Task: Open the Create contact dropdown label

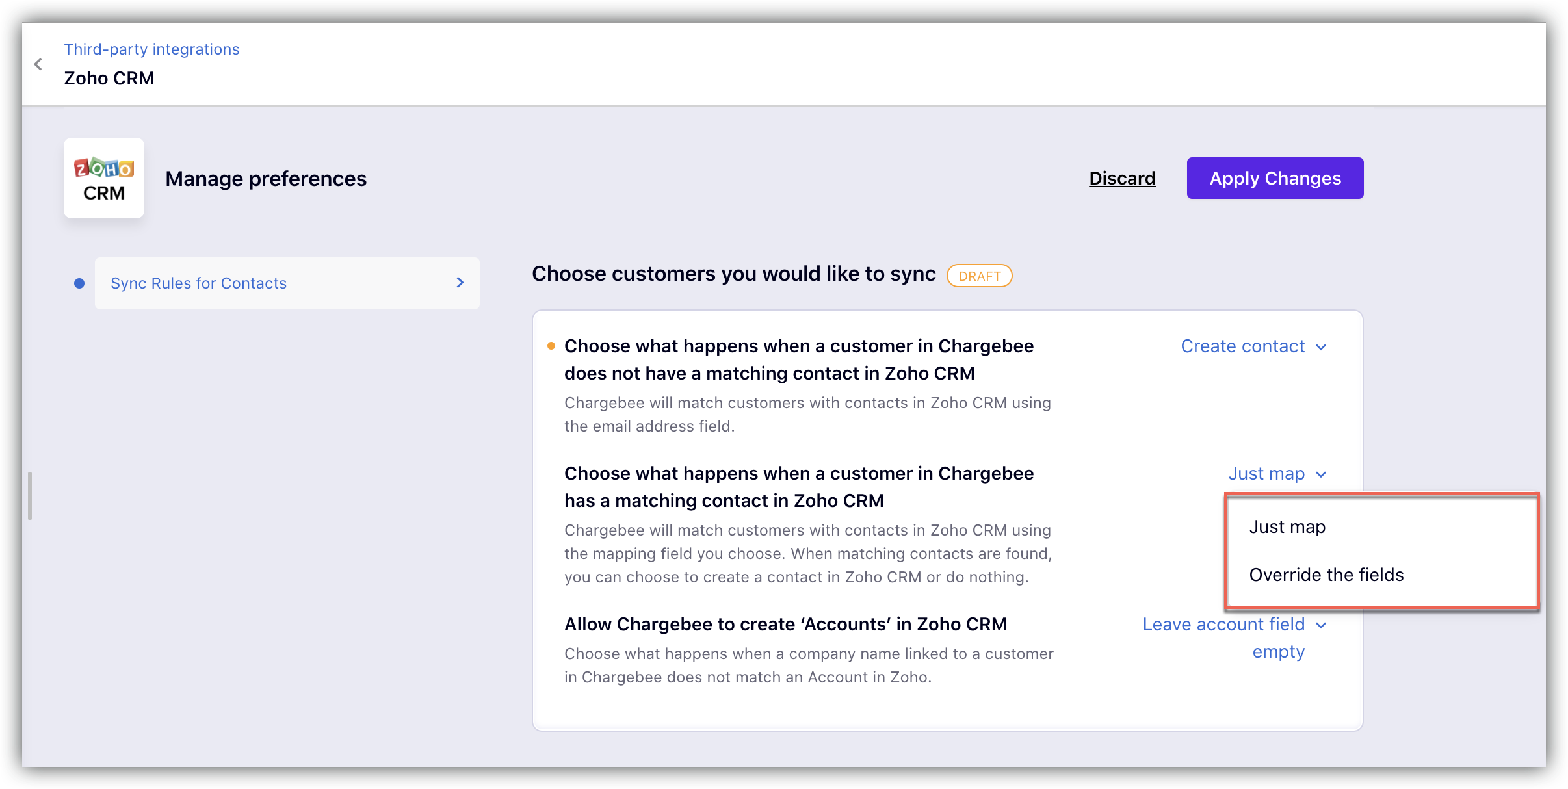Action: tap(1242, 346)
